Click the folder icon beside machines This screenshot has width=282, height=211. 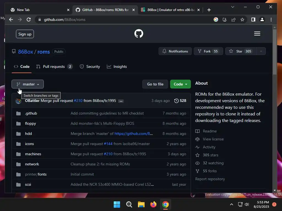[x=18, y=154]
